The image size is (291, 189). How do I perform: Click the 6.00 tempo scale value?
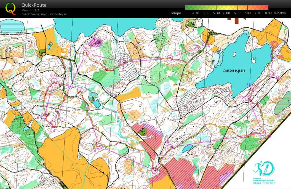227,13
